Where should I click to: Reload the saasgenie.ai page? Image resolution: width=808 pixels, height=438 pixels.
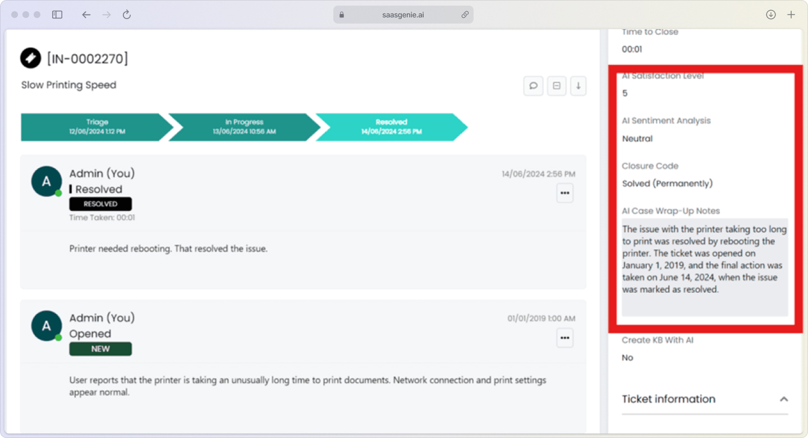coord(126,15)
